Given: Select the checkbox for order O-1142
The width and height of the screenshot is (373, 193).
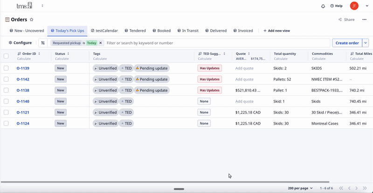Looking at the screenshot, I should (x=6, y=79).
